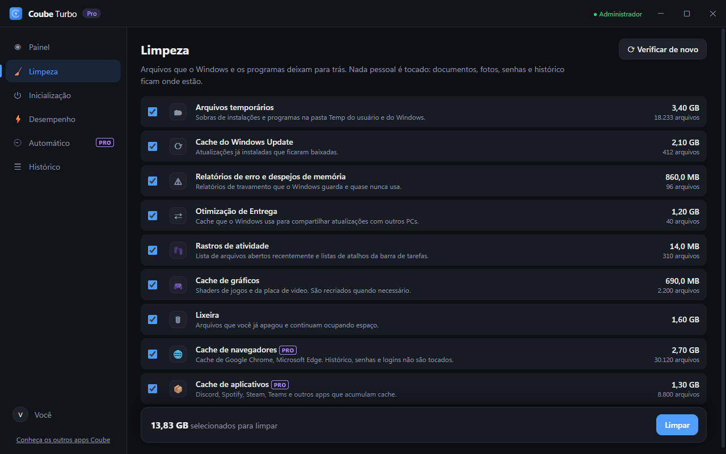The height and width of the screenshot is (454, 726).
Task: Open the Conheça os outros apps Coube link
Action: pos(63,440)
